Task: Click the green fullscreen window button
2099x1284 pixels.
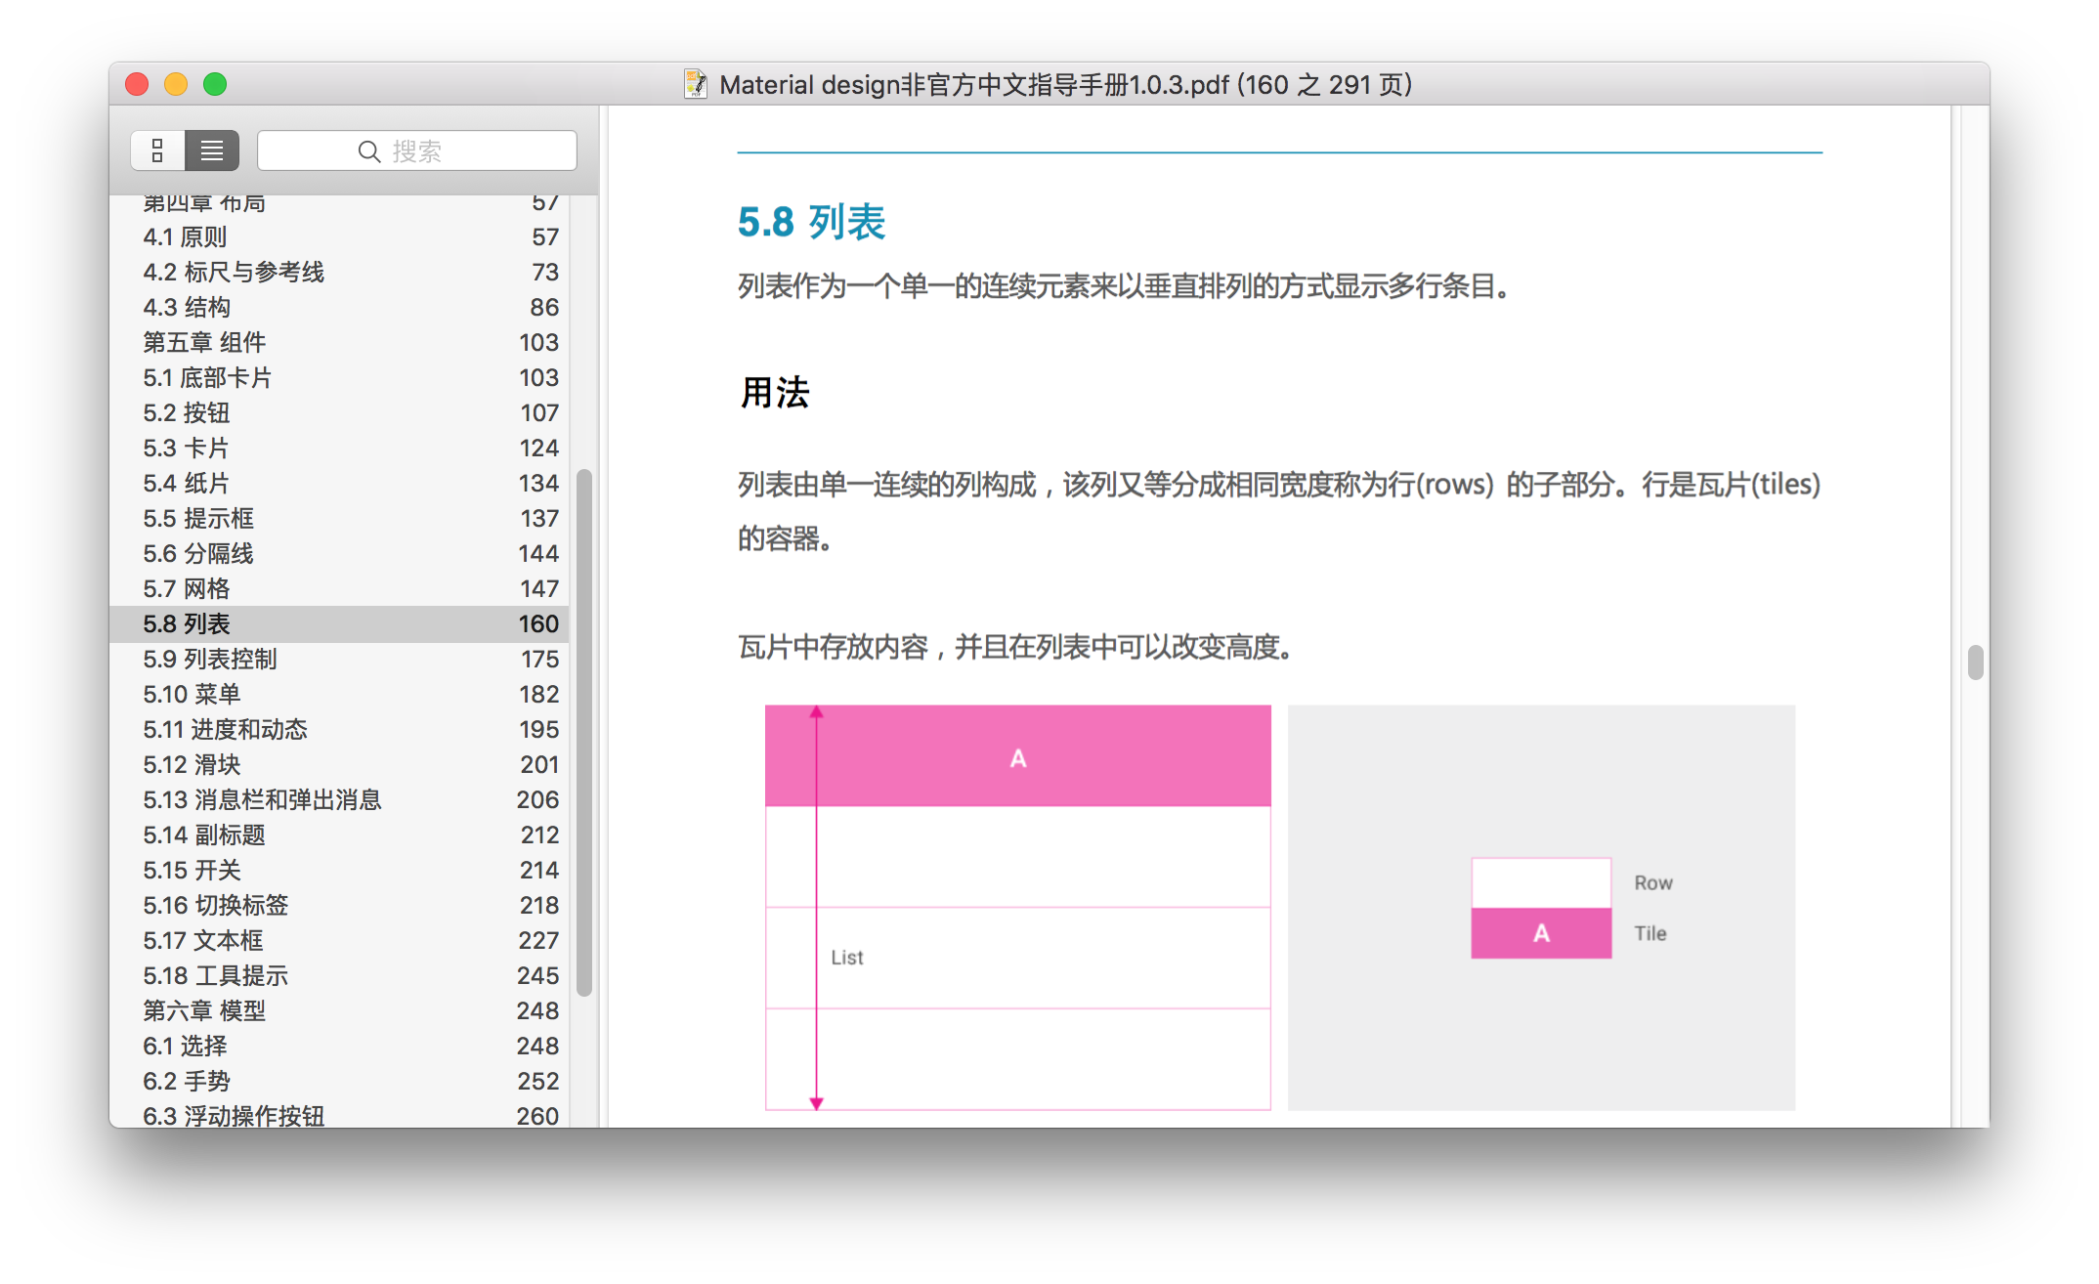Action: pos(215,85)
